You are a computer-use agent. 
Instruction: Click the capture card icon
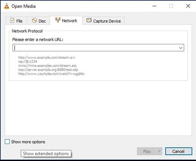tap(89, 20)
